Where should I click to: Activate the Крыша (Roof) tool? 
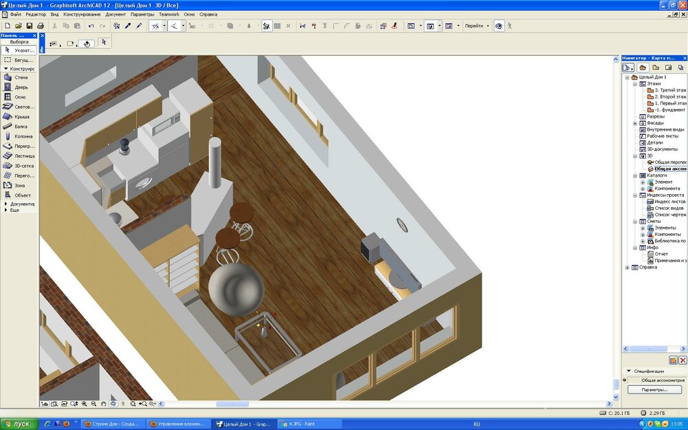click(19, 117)
